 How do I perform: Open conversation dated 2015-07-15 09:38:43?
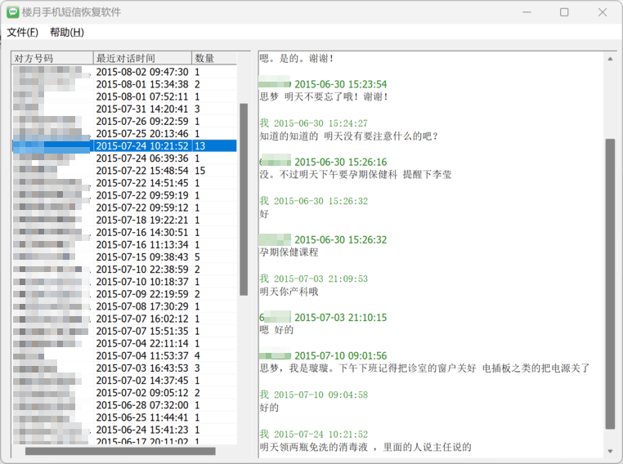point(141,257)
